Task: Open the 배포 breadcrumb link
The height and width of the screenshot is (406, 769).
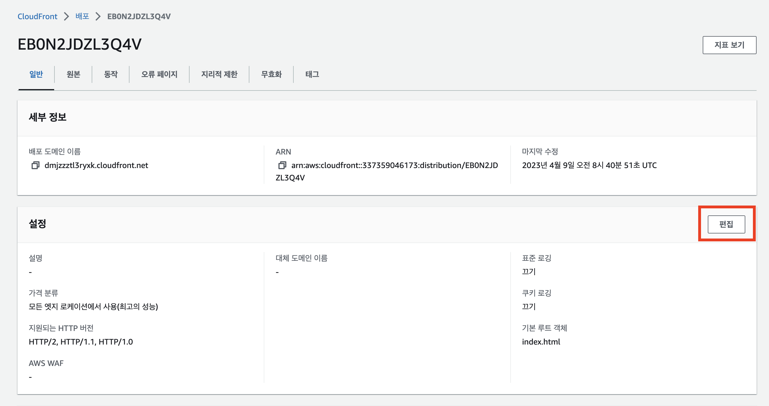Action: point(82,16)
